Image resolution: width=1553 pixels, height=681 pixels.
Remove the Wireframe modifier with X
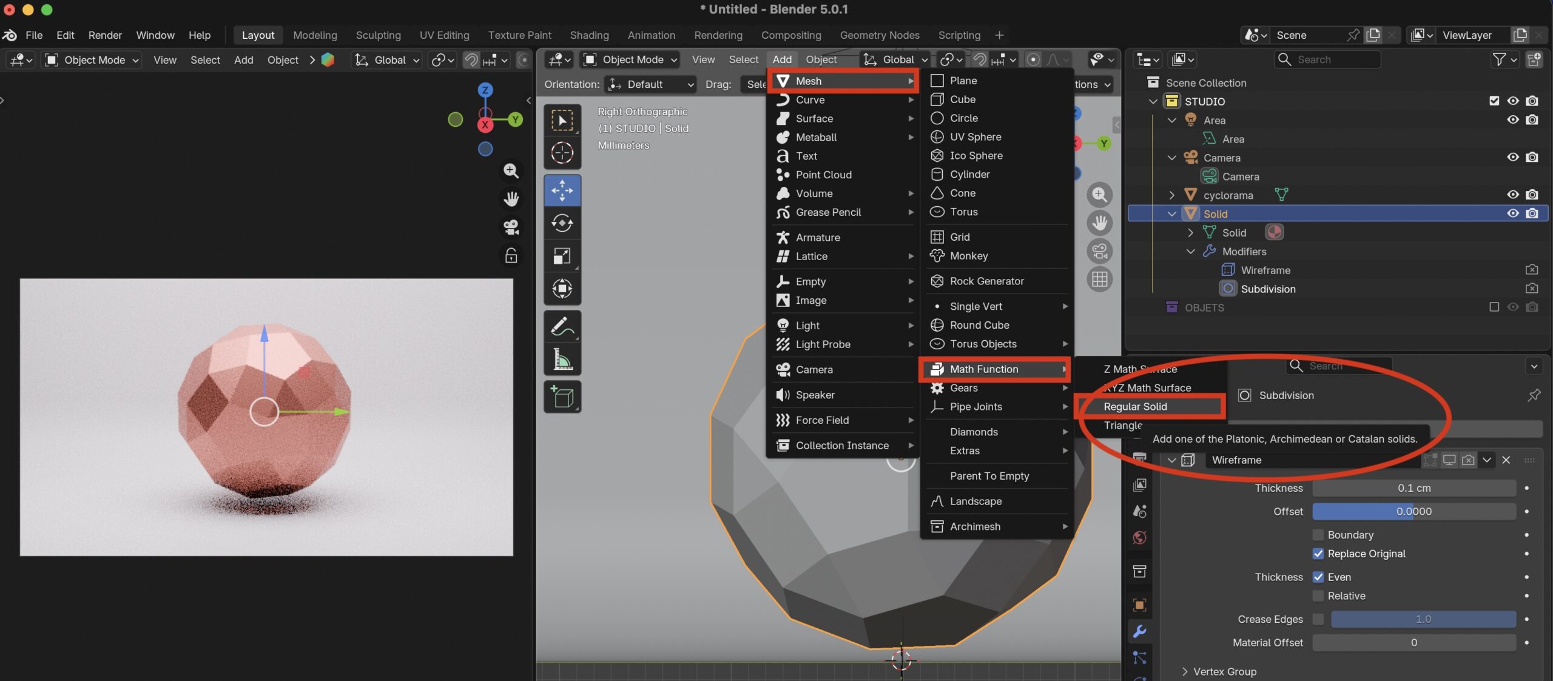point(1506,460)
